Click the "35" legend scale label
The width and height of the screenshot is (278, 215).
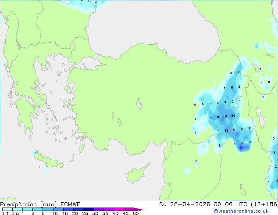[x=105, y=213]
